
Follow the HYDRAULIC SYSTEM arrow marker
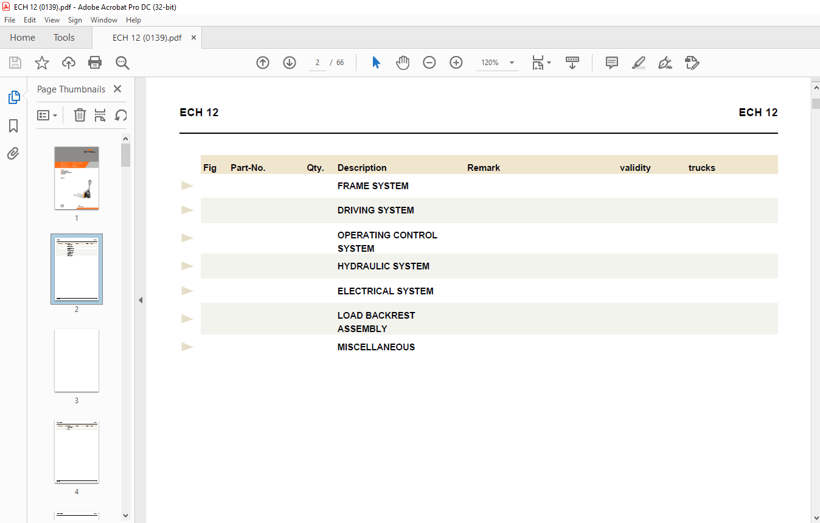tap(187, 266)
